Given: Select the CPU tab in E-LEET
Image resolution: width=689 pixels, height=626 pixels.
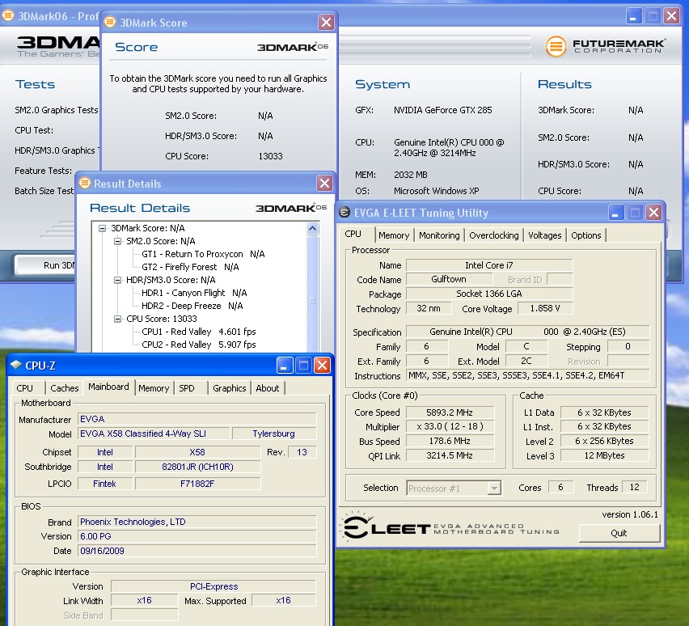Looking at the screenshot, I should [x=353, y=234].
